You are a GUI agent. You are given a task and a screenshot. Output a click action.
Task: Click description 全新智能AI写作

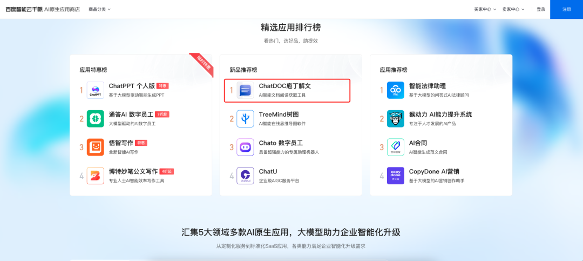point(124,152)
